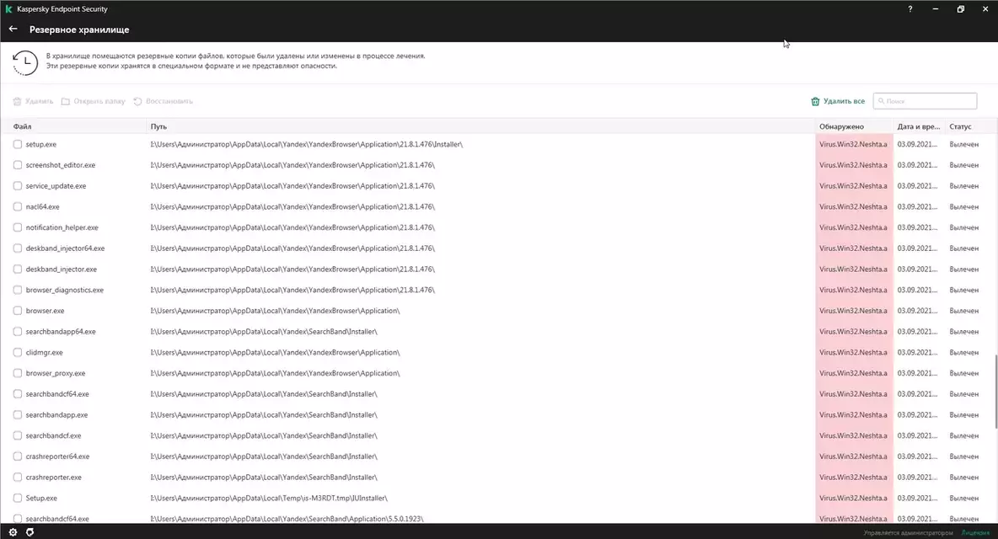
Task: Click file name clidmgr.exe
Action: click(45, 352)
